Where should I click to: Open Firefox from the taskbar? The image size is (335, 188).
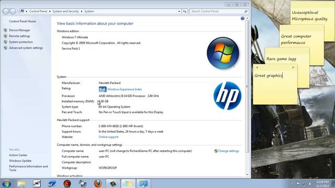pyautogui.click(x=98, y=183)
